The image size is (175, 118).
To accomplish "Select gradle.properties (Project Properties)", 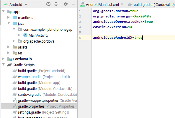I will (x=47, y=106).
